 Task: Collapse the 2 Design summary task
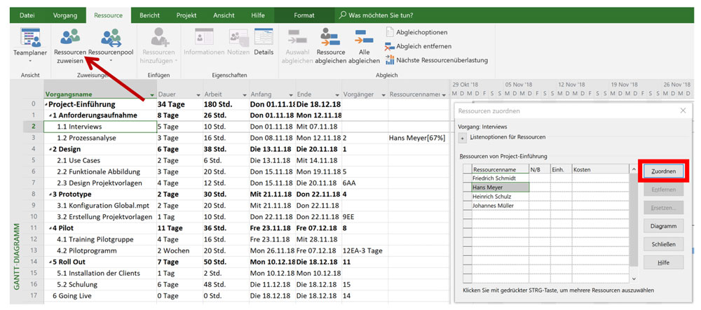point(50,150)
